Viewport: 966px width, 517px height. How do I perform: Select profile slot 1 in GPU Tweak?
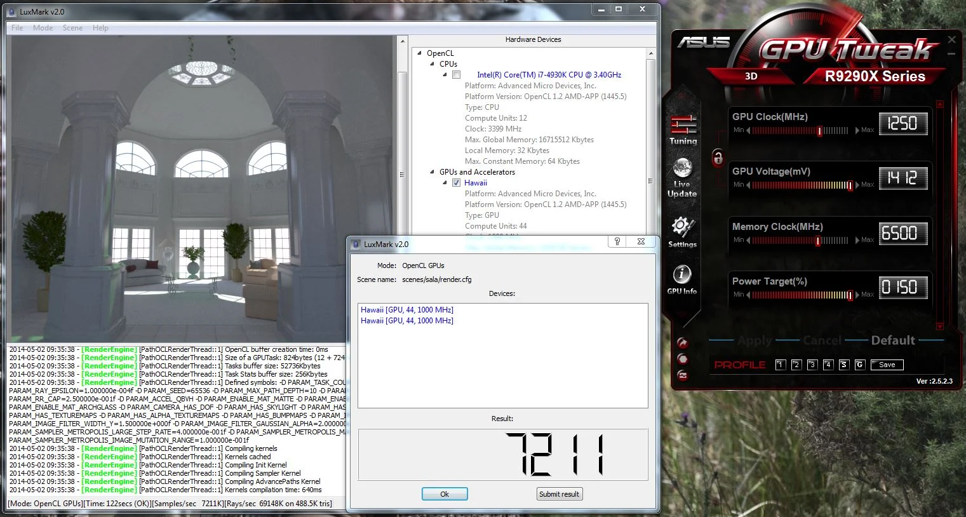(781, 365)
